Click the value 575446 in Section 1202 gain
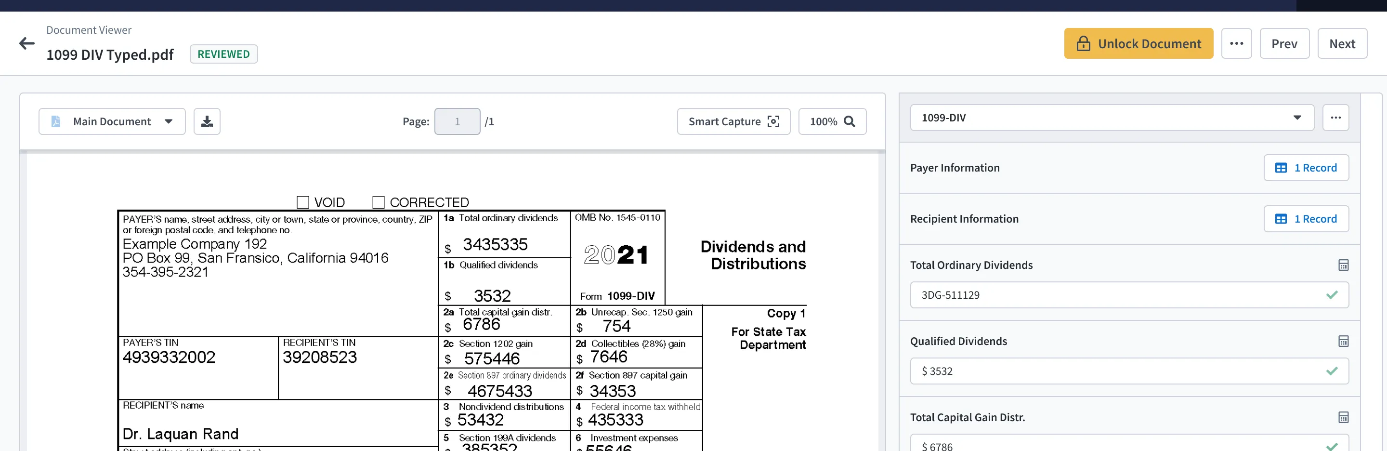This screenshot has width=1387, height=451. [492, 358]
